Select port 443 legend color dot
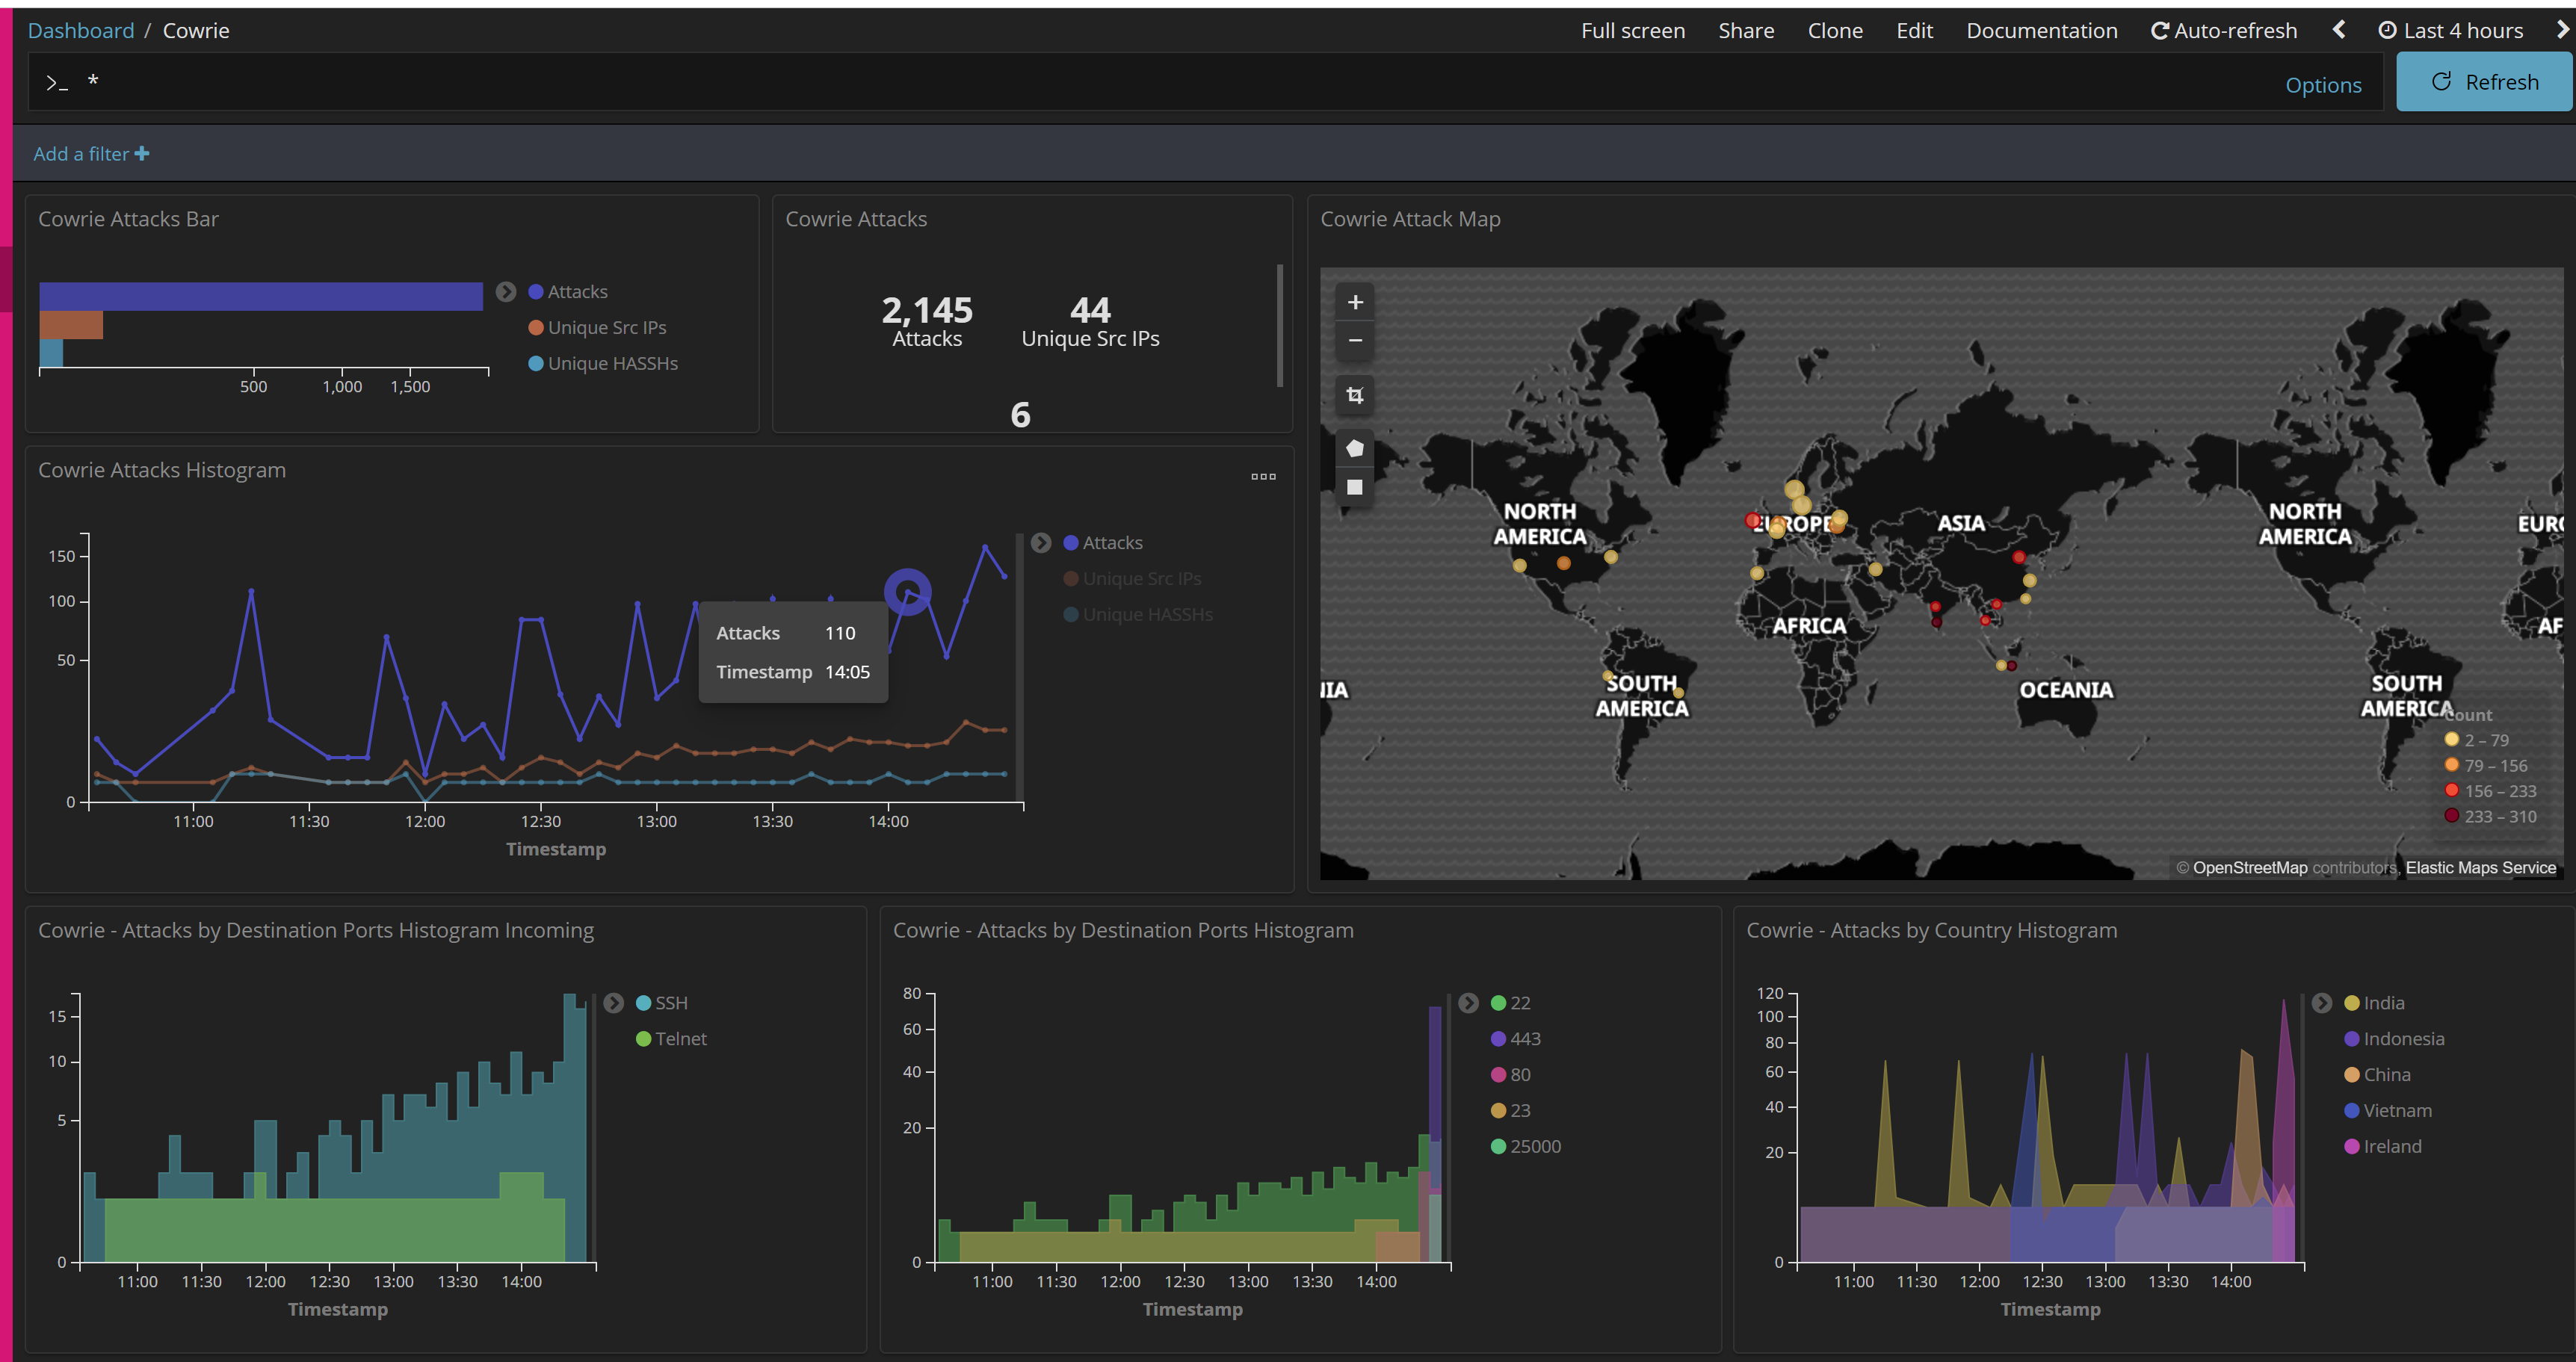The width and height of the screenshot is (2576, 1362). tap(1498, 1039)
